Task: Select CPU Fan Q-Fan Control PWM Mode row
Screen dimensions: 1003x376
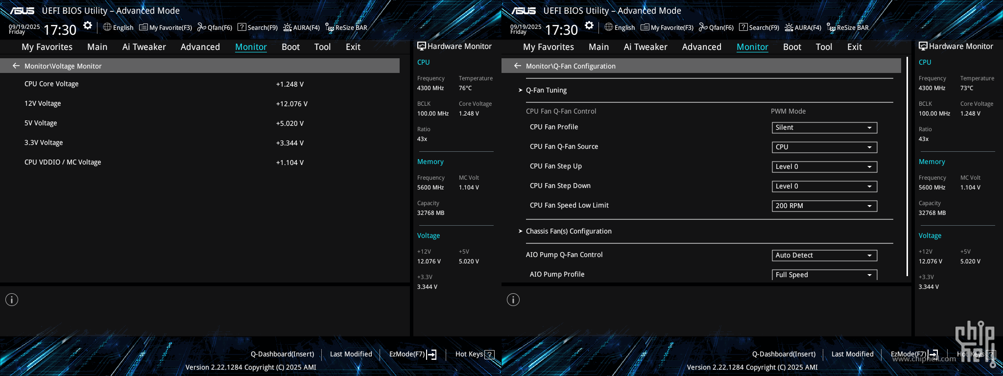Action: tap(701, 111)
